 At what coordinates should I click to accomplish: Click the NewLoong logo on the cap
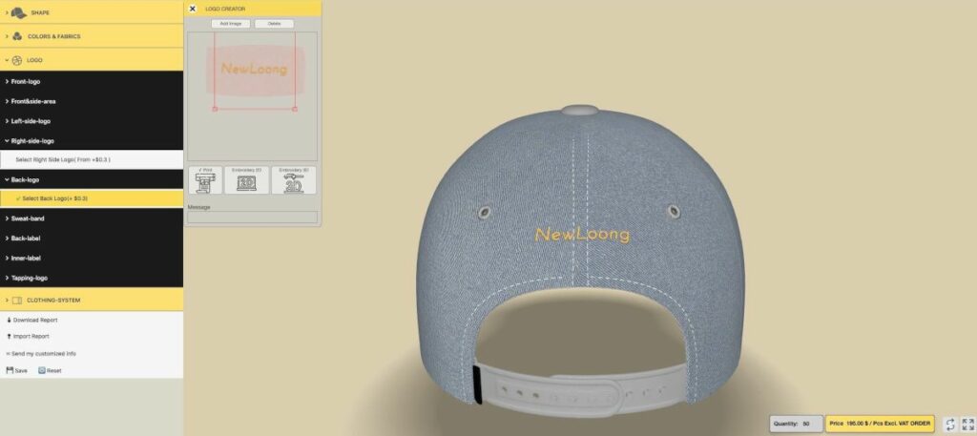(x=582, y=235)
